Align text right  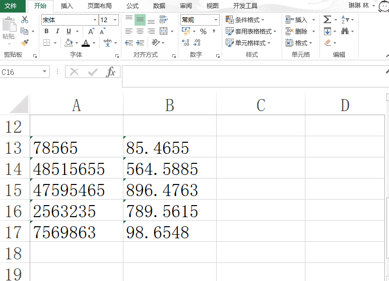[x=151, y=31]
